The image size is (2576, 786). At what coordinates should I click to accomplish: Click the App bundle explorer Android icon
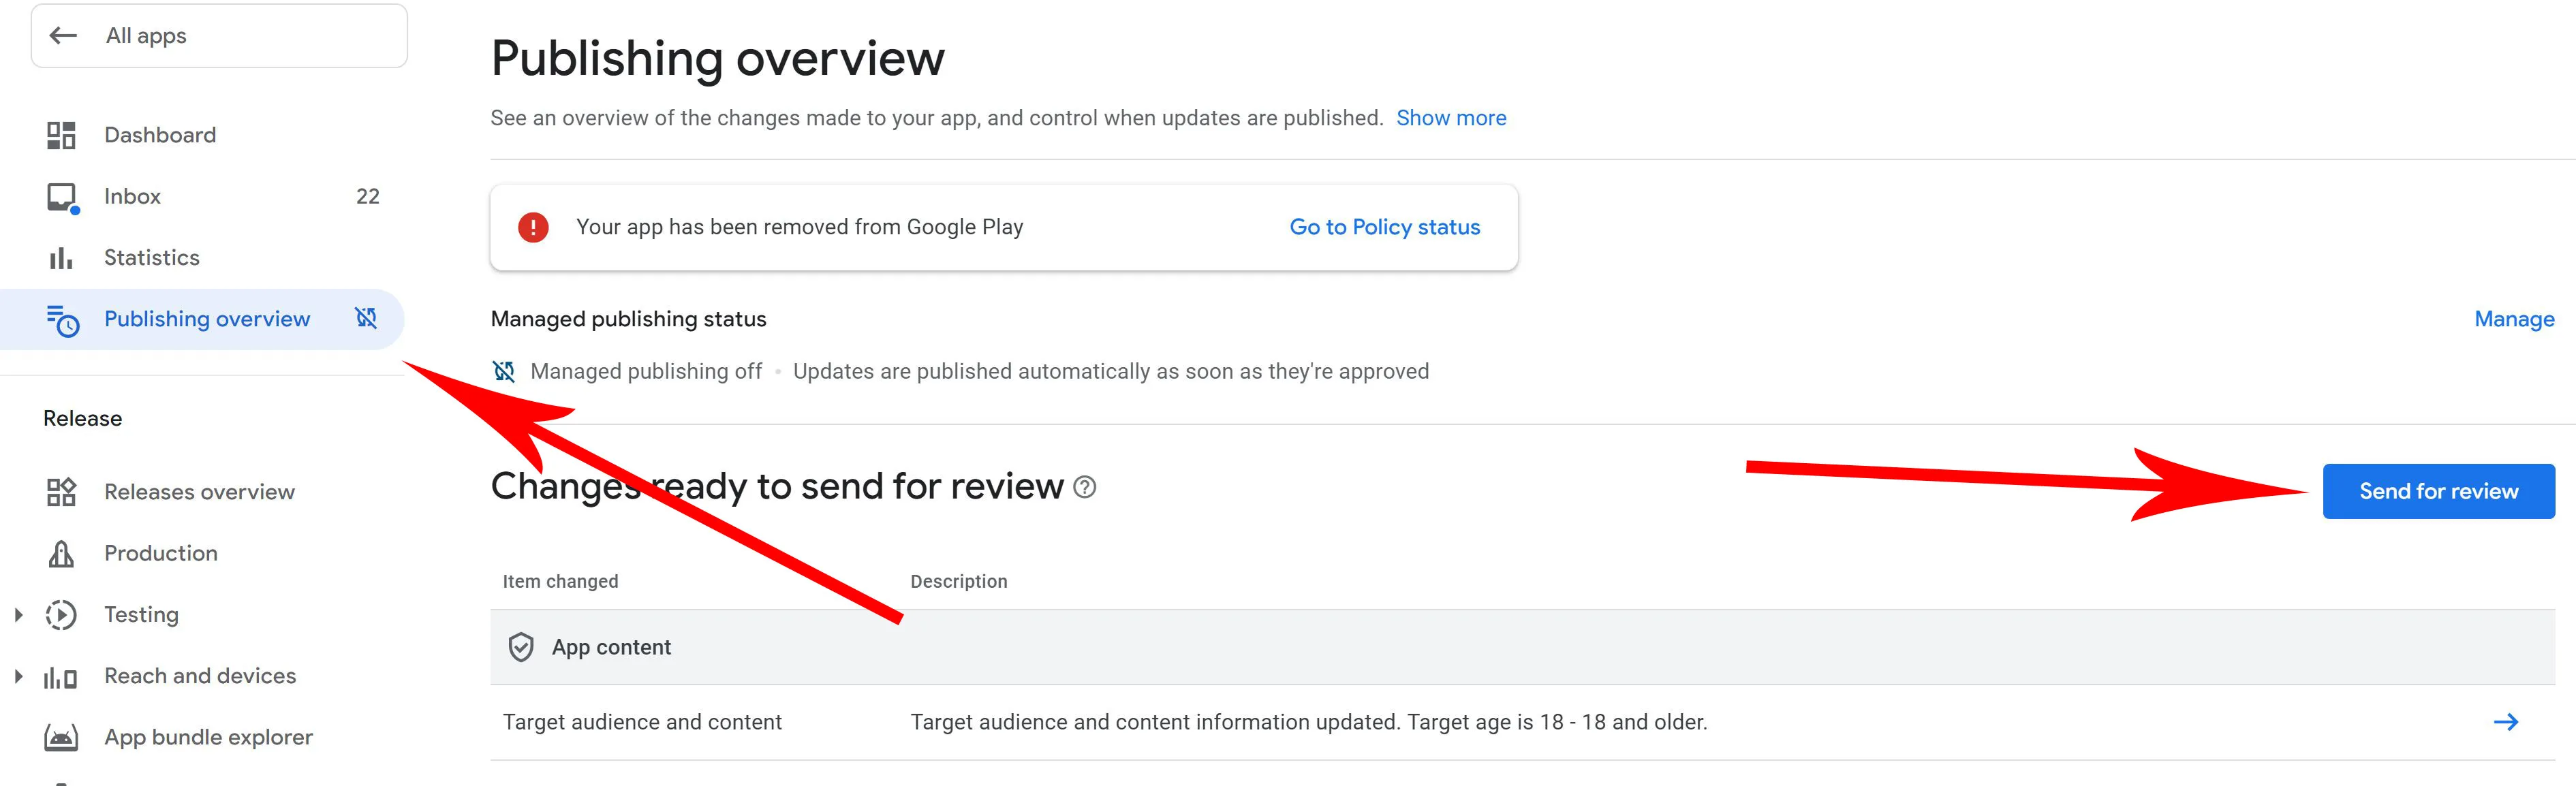coord(61,738)
